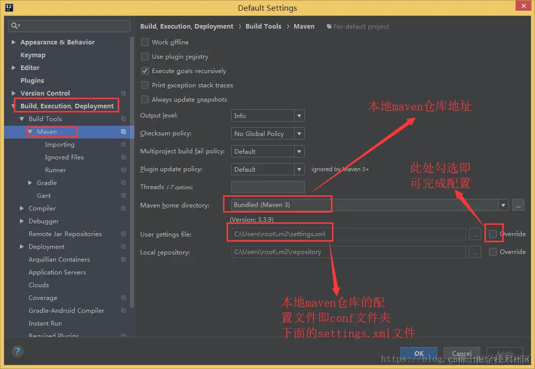The width and height of the screenshot is (535, 369).
Task: Click the User settings file path field
Action: pos(348,234)
